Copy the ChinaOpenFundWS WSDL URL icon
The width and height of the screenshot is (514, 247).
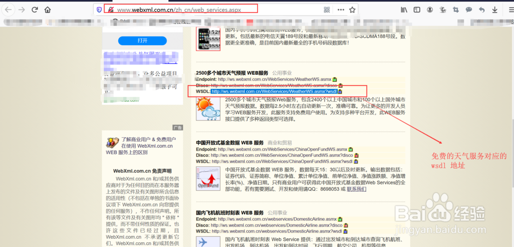356,161
